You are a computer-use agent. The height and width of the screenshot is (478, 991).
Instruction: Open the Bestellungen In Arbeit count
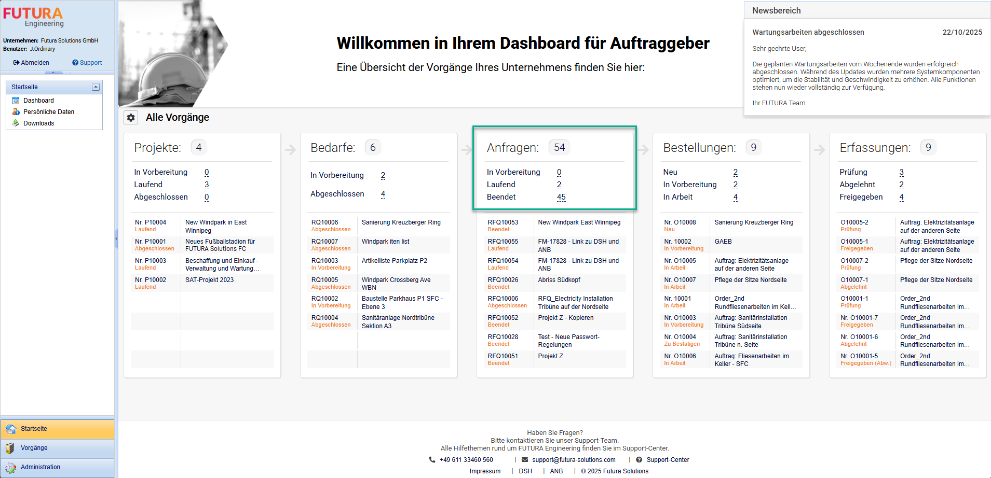pos(735,197)
